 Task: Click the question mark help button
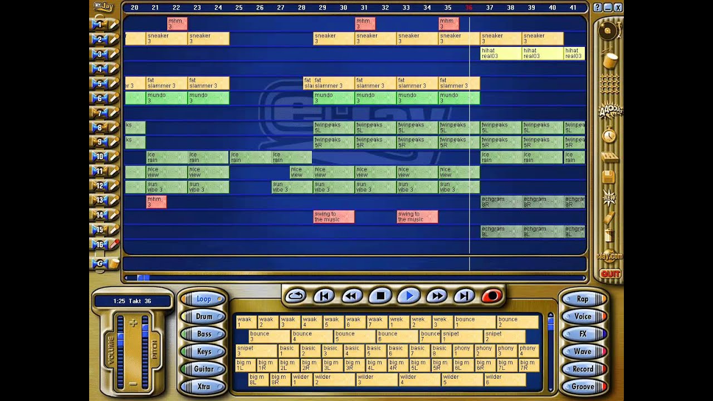click(x=598, y=7)
